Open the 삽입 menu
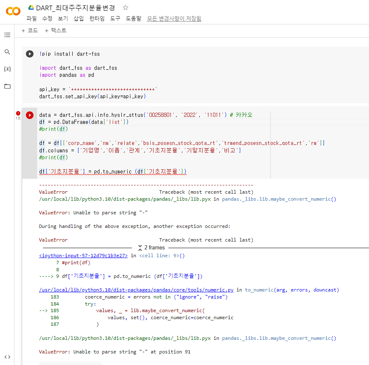Viewport: 369px width, 365px height. pyautogui.click(x=78, y=18)
